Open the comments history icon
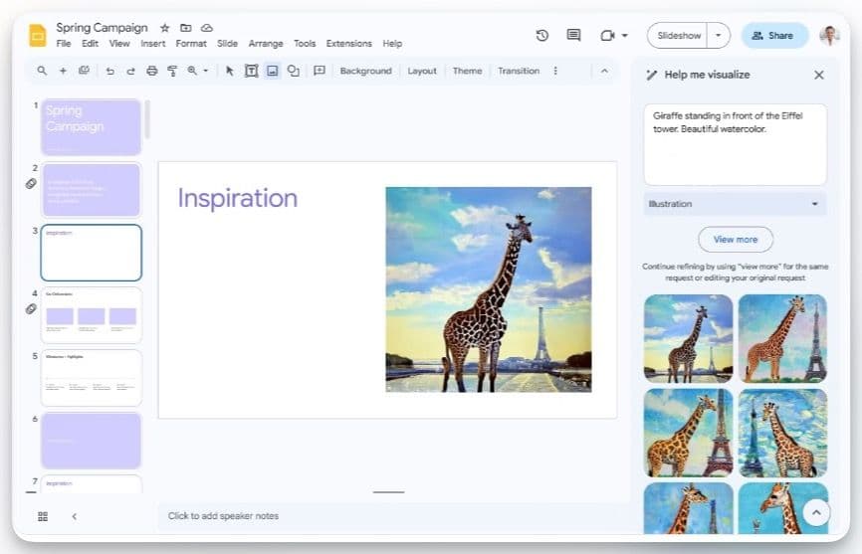 pyautogui.click(x=573, y=36)
